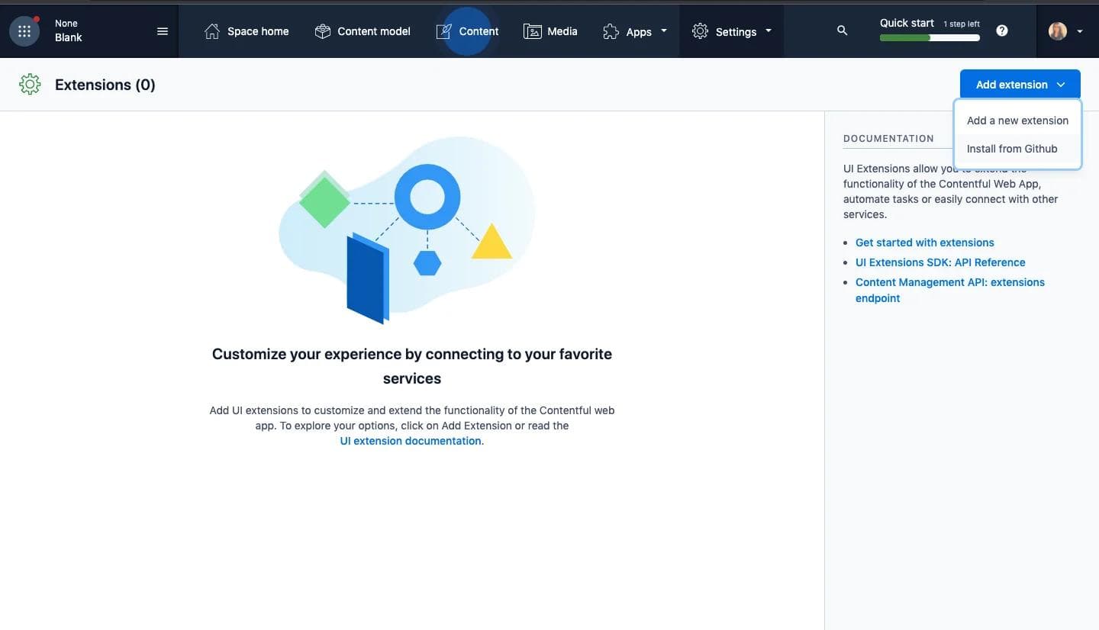Screen dimensions: 1099x630
Task: Choose Install from Github in the menu
Action: coord(1012,148)
